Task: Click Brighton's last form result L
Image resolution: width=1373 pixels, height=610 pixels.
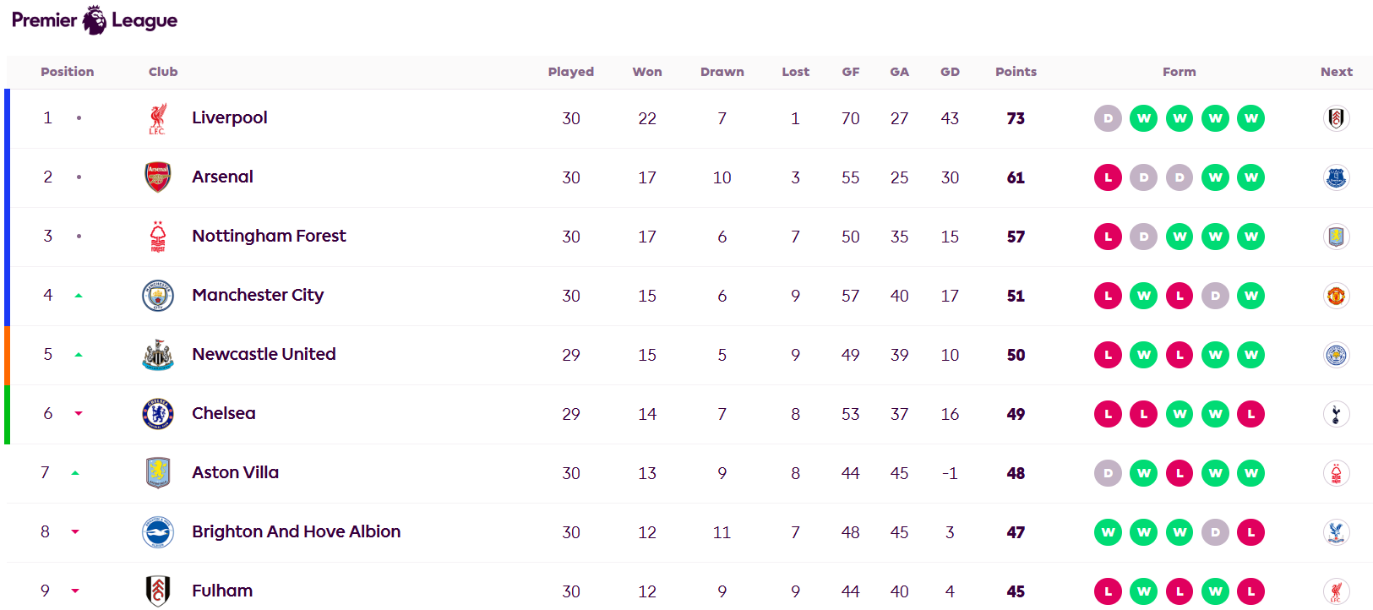Action: (x=1251, y=532)
